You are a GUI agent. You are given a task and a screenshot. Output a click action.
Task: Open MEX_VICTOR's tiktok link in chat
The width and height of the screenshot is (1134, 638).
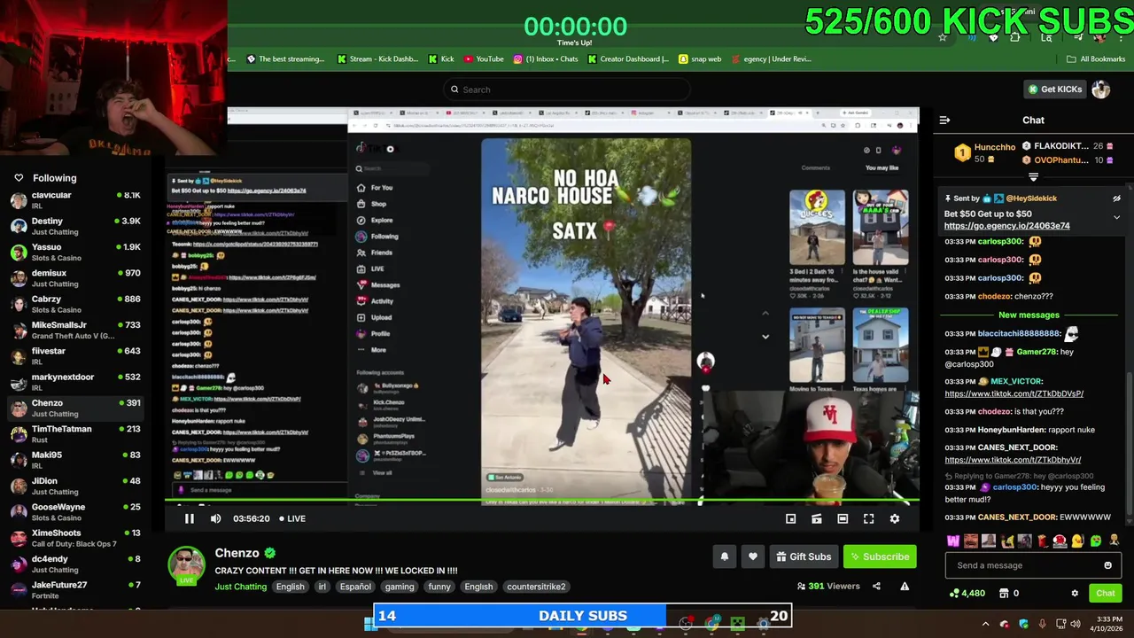point(1014,393)
